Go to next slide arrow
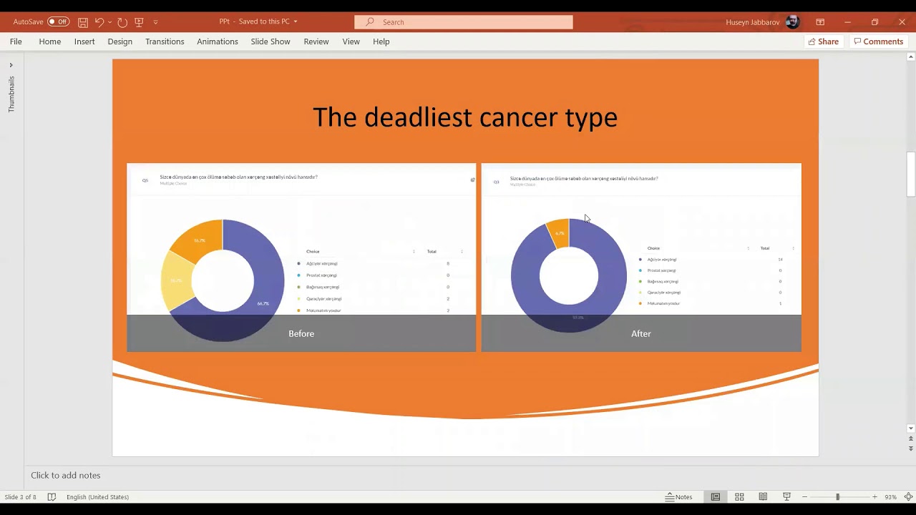The image size is (916, 515). click(911, 448)
